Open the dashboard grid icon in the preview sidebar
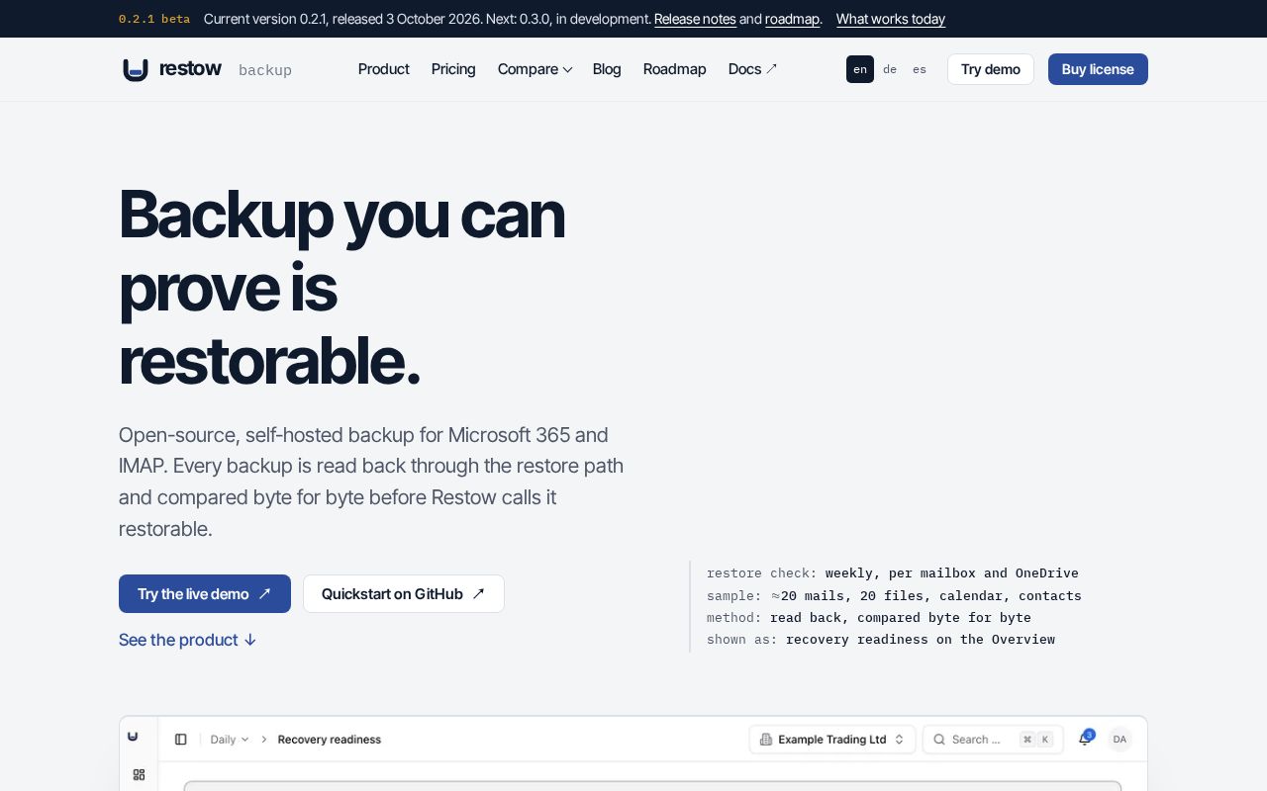The height and width of the screenshot is (791, 1267). click(139, 774)
